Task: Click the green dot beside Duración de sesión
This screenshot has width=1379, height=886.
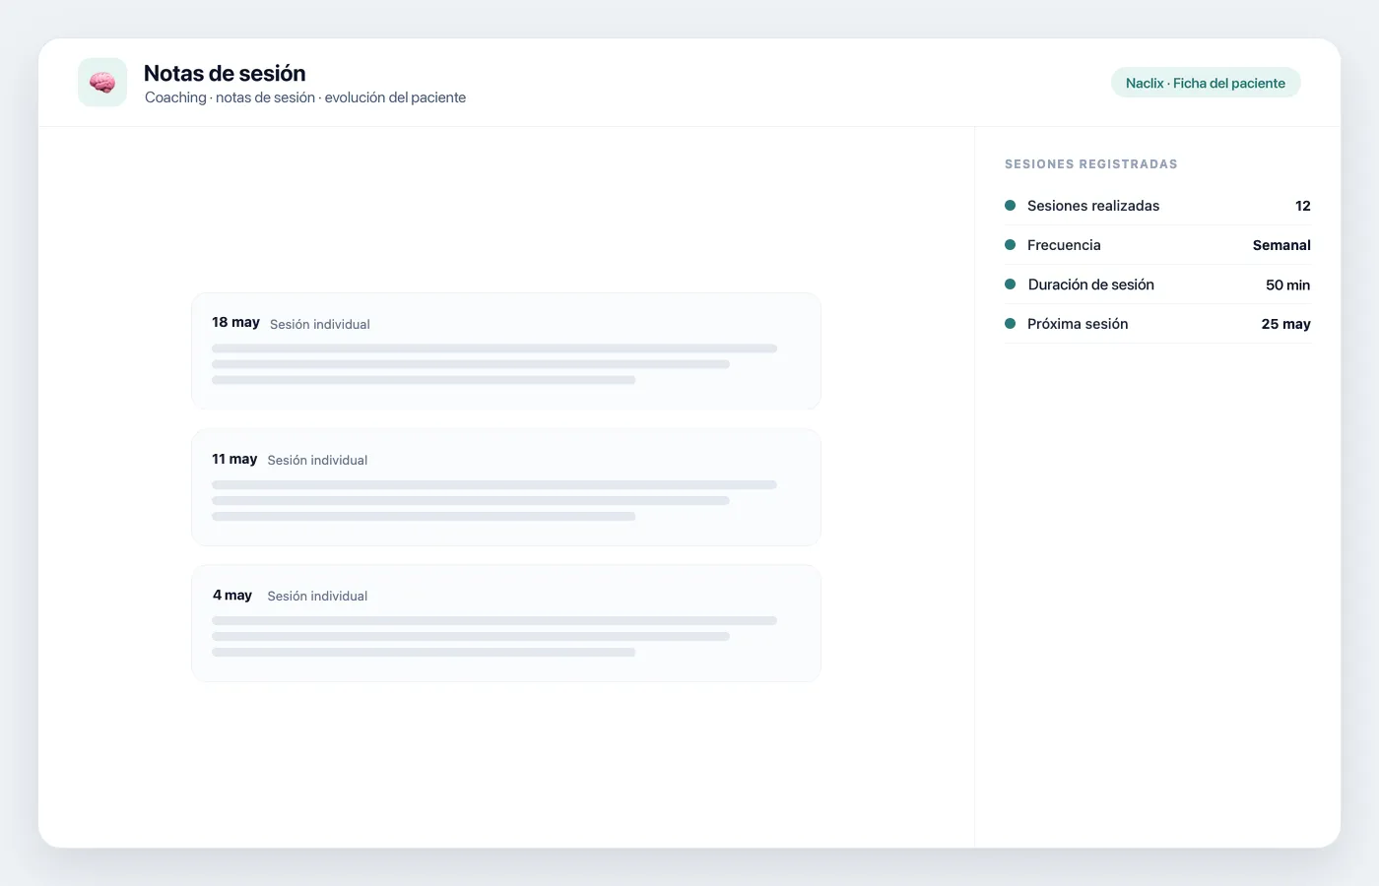Action: pyautogui.click(x=1010, y=285)
